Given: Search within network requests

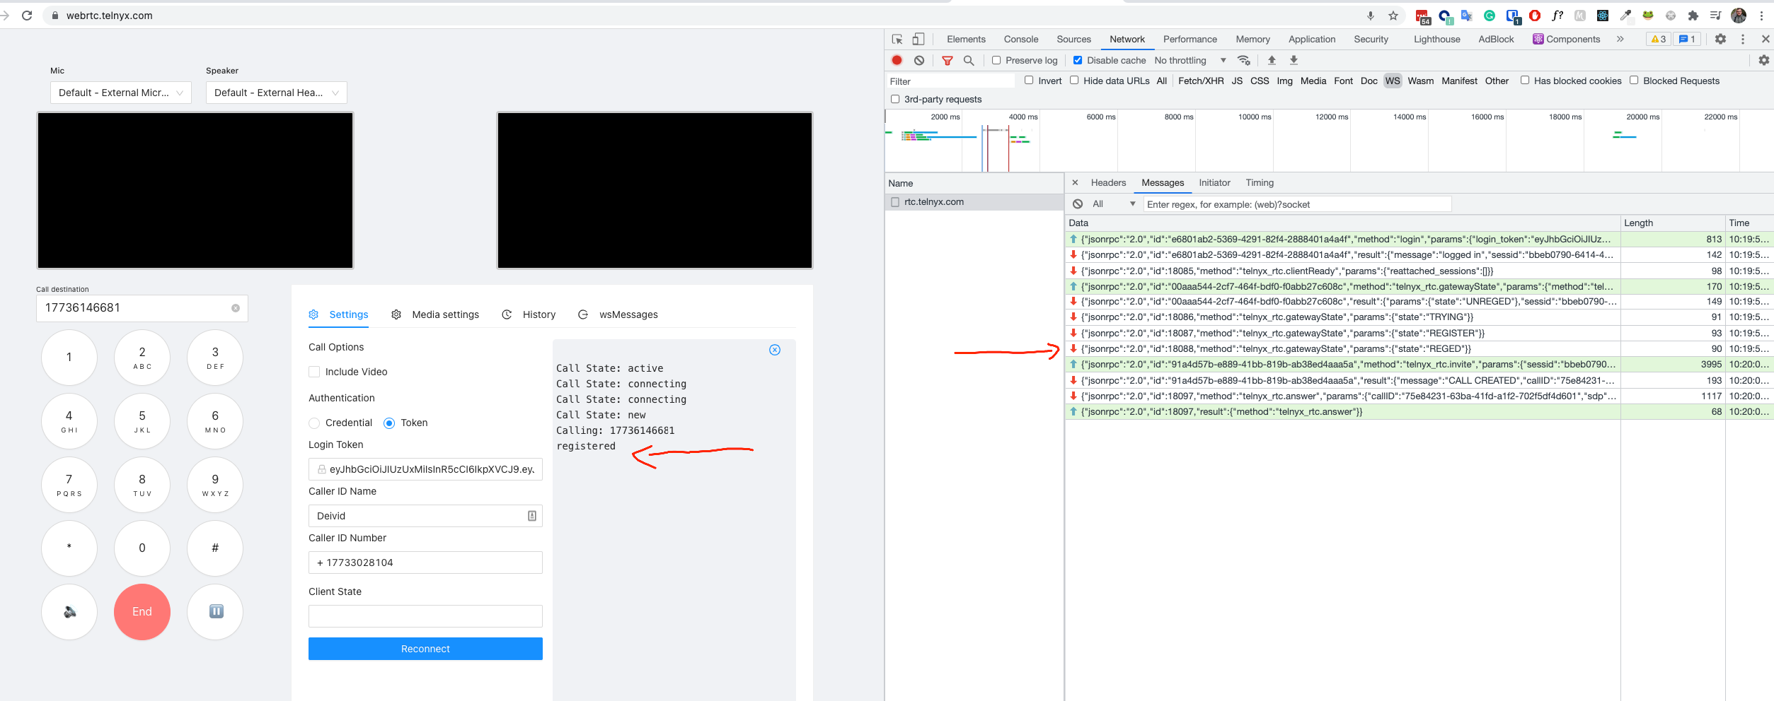Looking at the screenshot, I should [x=968, y=60].
